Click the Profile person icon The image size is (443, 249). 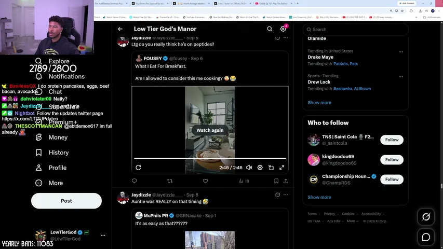coord(39,168)
